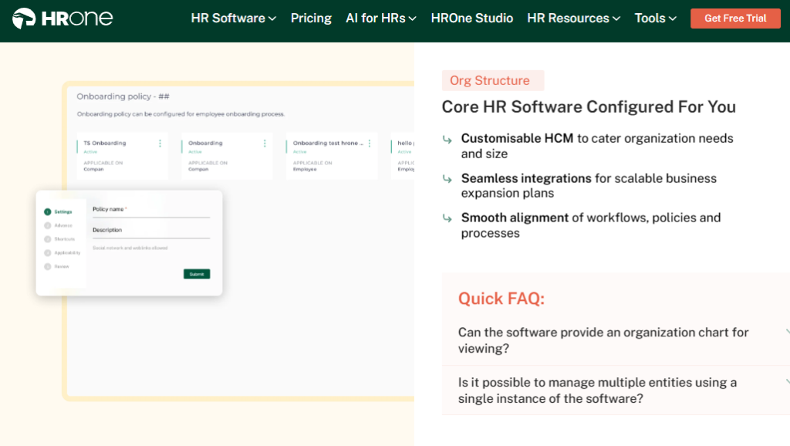Expand the AI for HRs menu
790x446 pixels.
coord(381,19)
